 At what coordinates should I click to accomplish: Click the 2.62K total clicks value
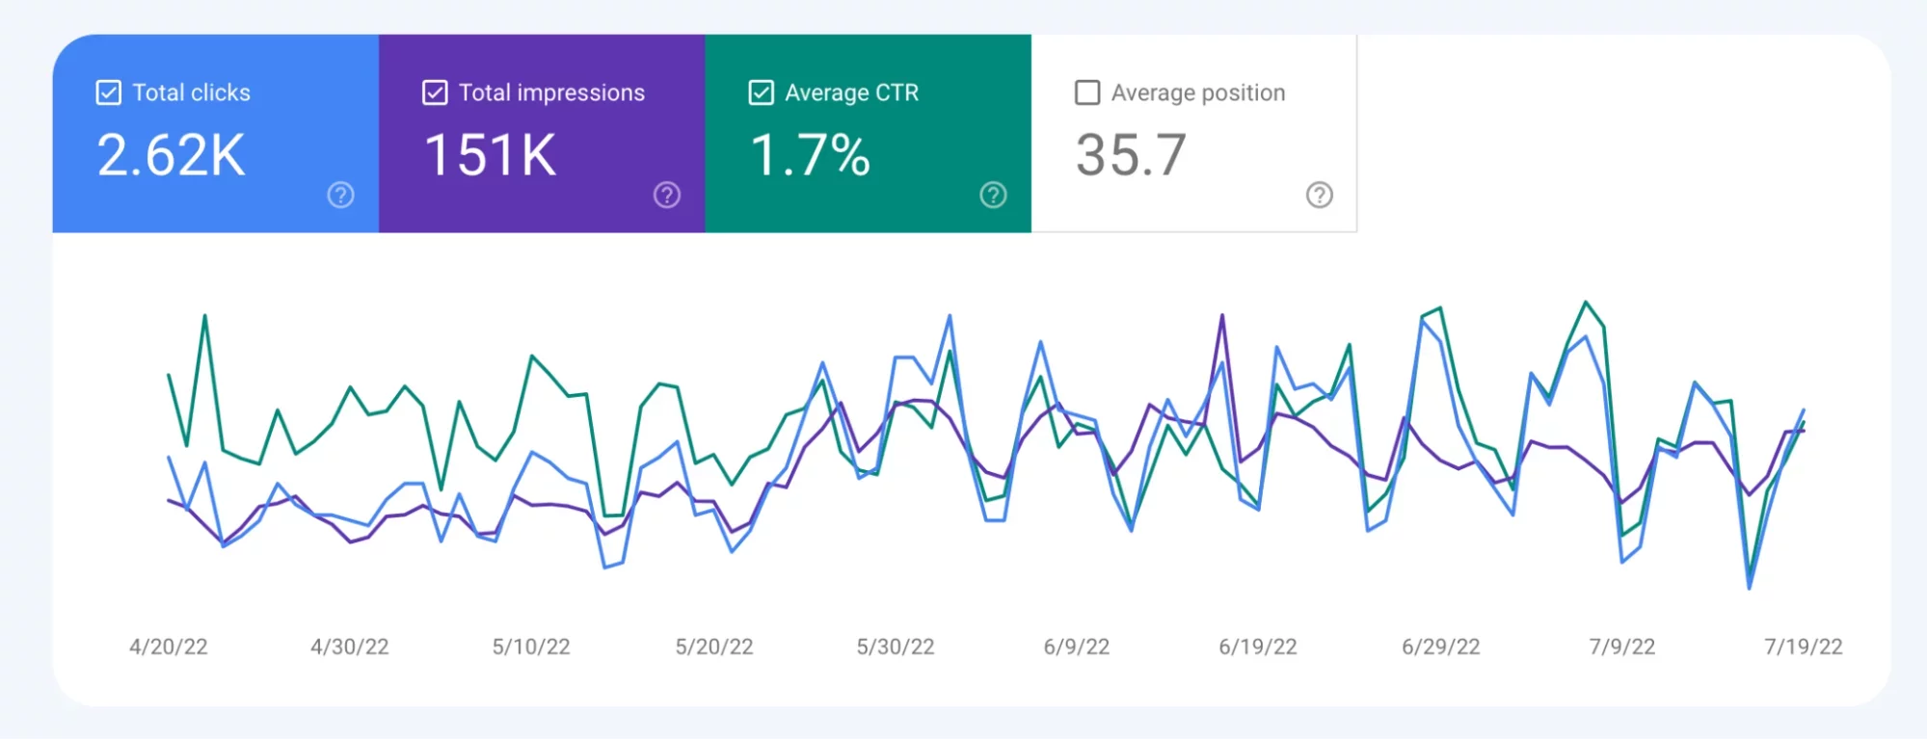tap(172, 155)
